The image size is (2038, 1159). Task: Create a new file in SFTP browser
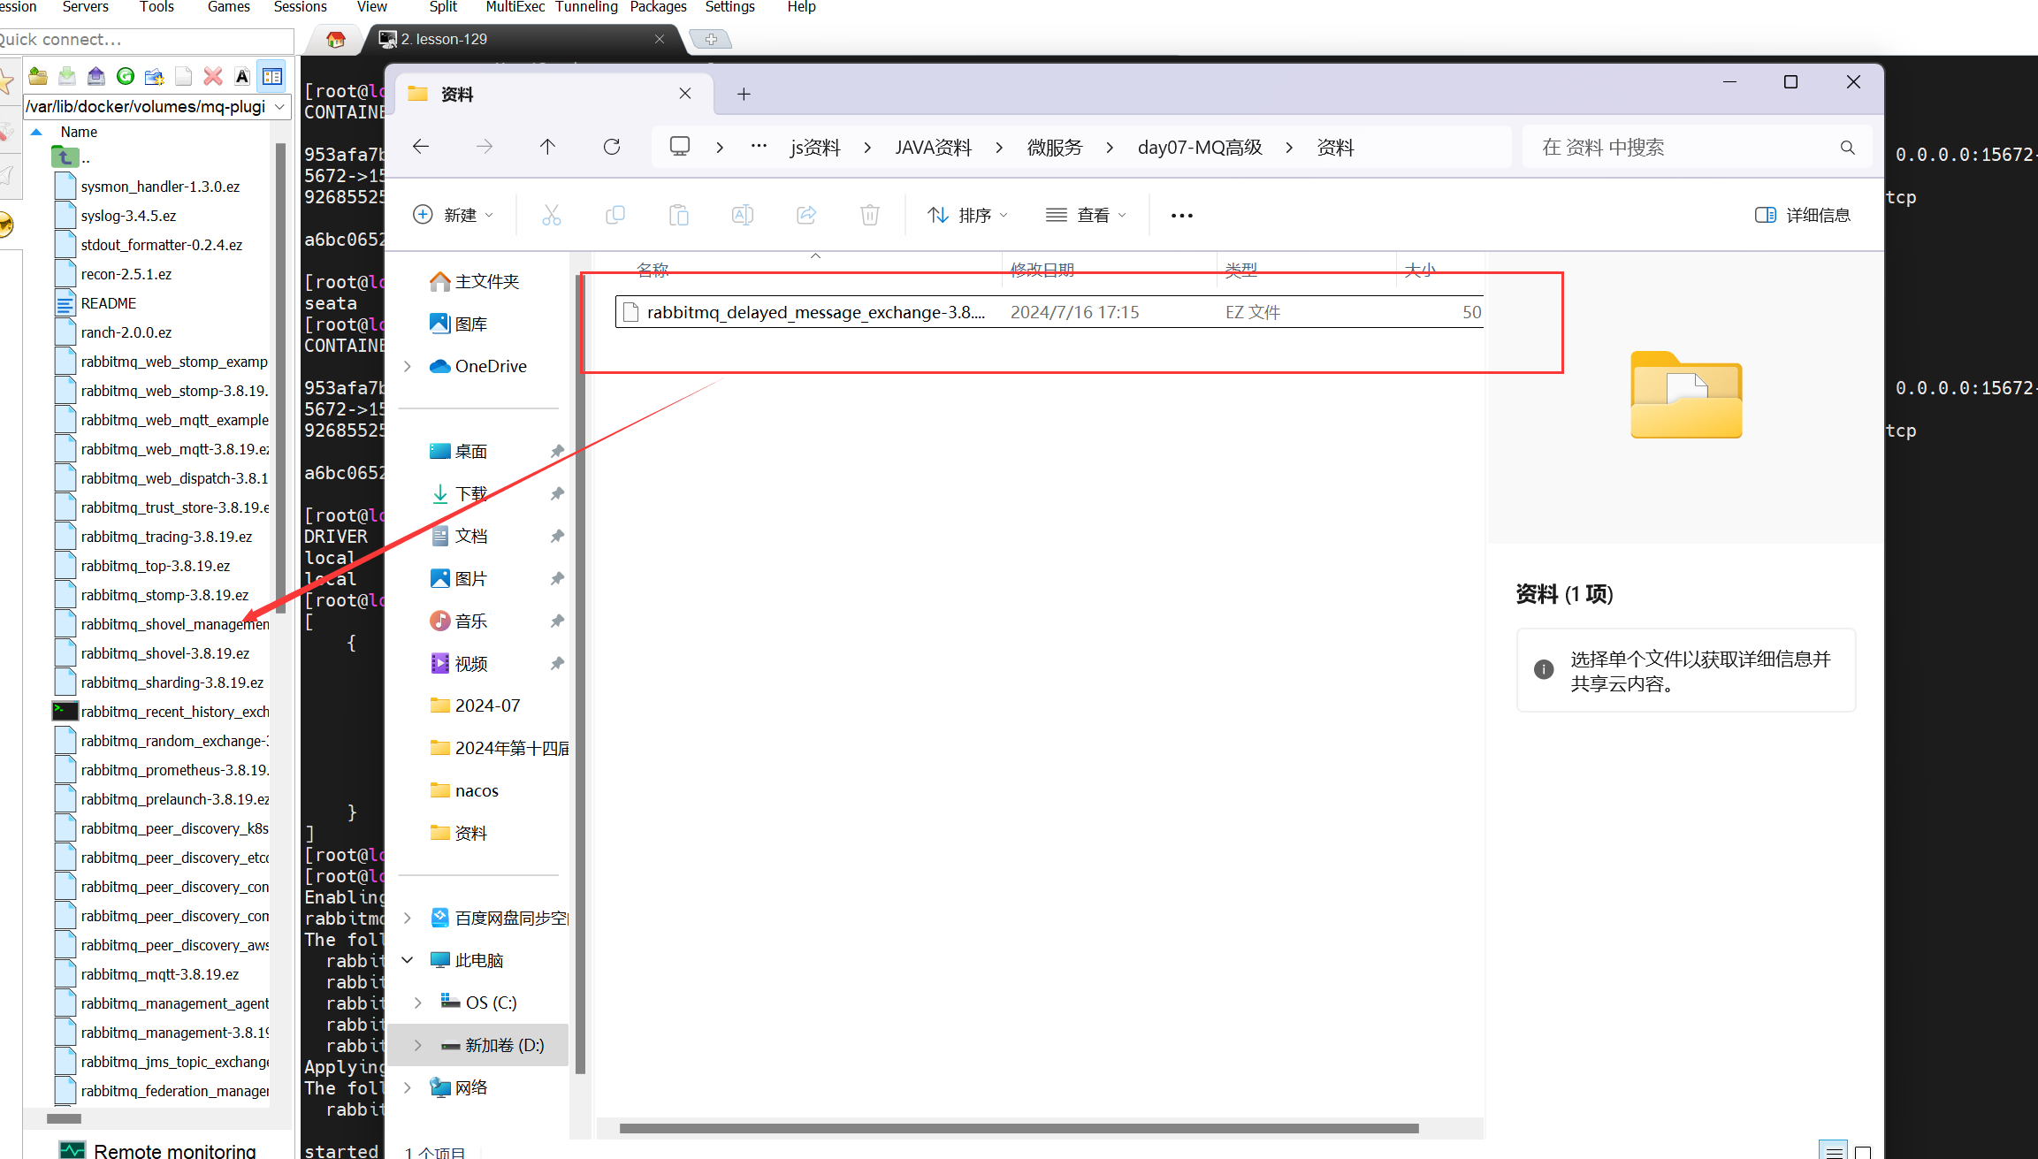click(x=183, y=76)
